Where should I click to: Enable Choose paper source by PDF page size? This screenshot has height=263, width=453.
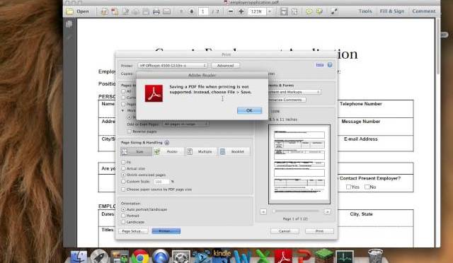[x=123, y=189]
